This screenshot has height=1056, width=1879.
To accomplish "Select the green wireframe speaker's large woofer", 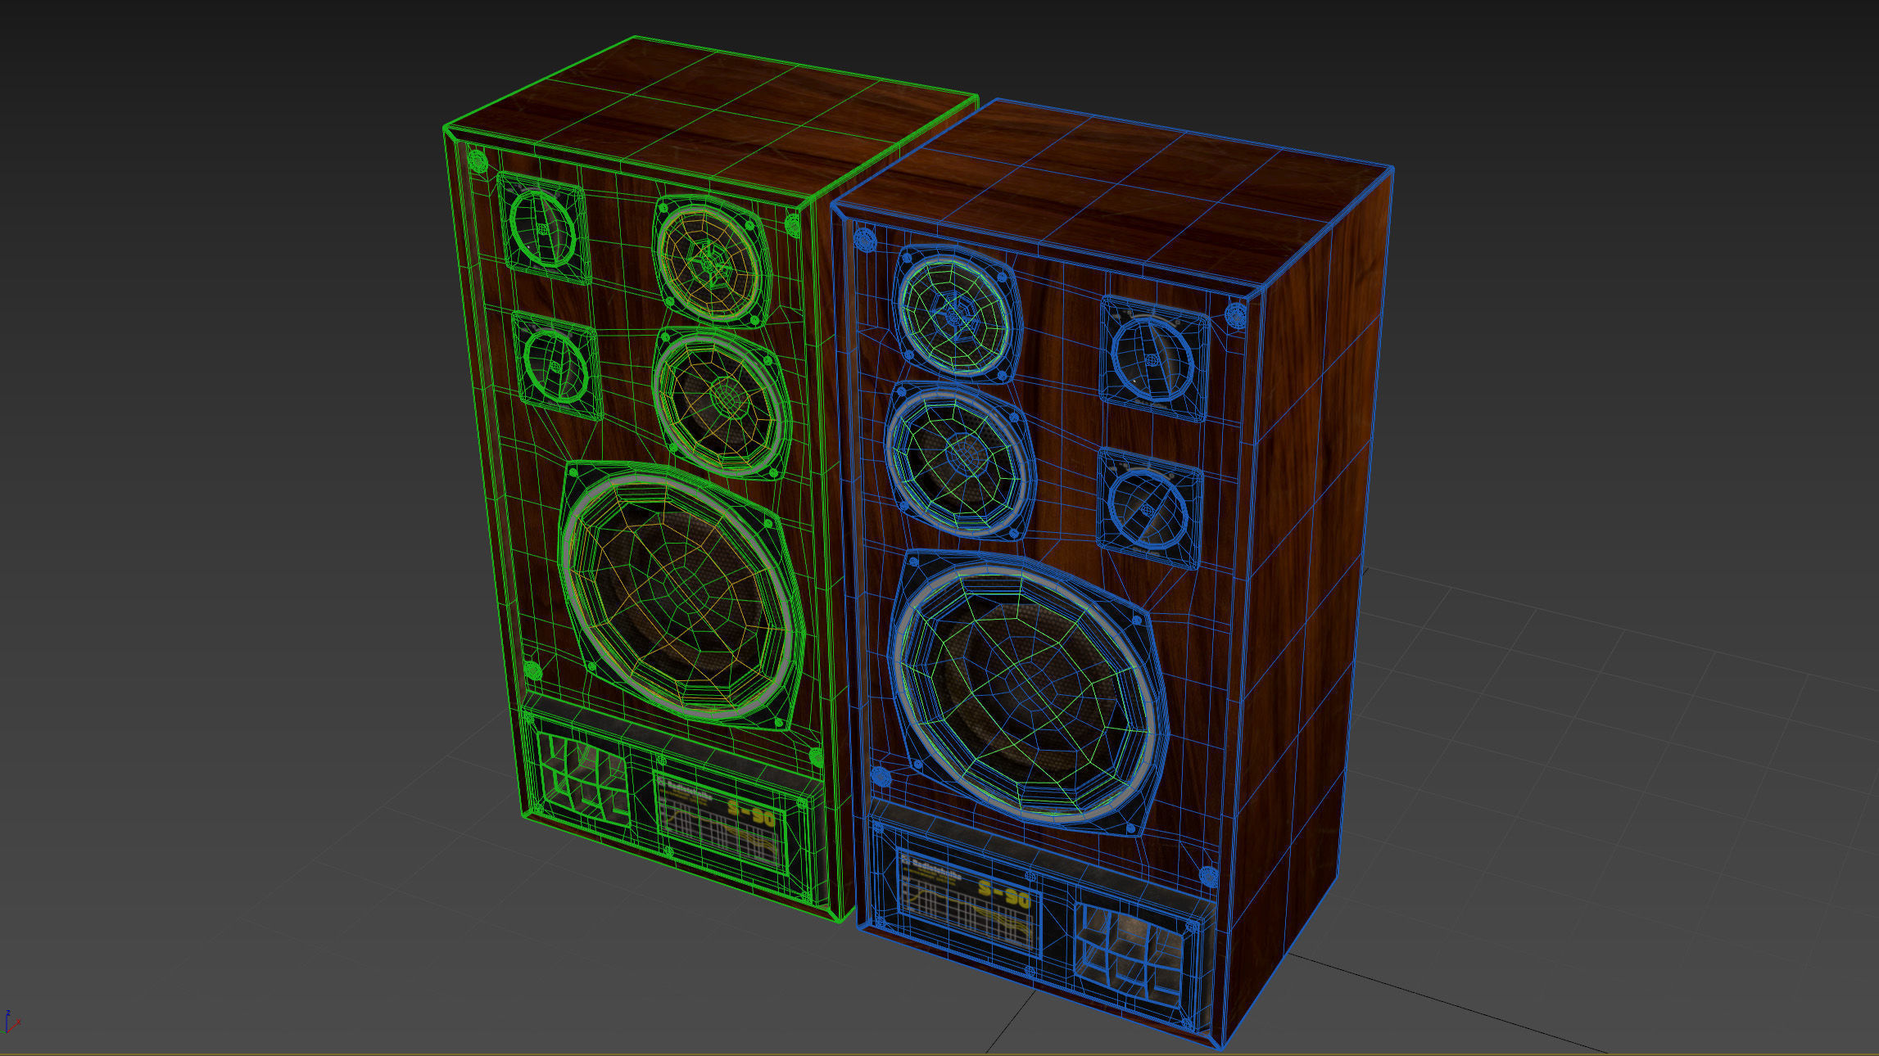I will point(682,596).
